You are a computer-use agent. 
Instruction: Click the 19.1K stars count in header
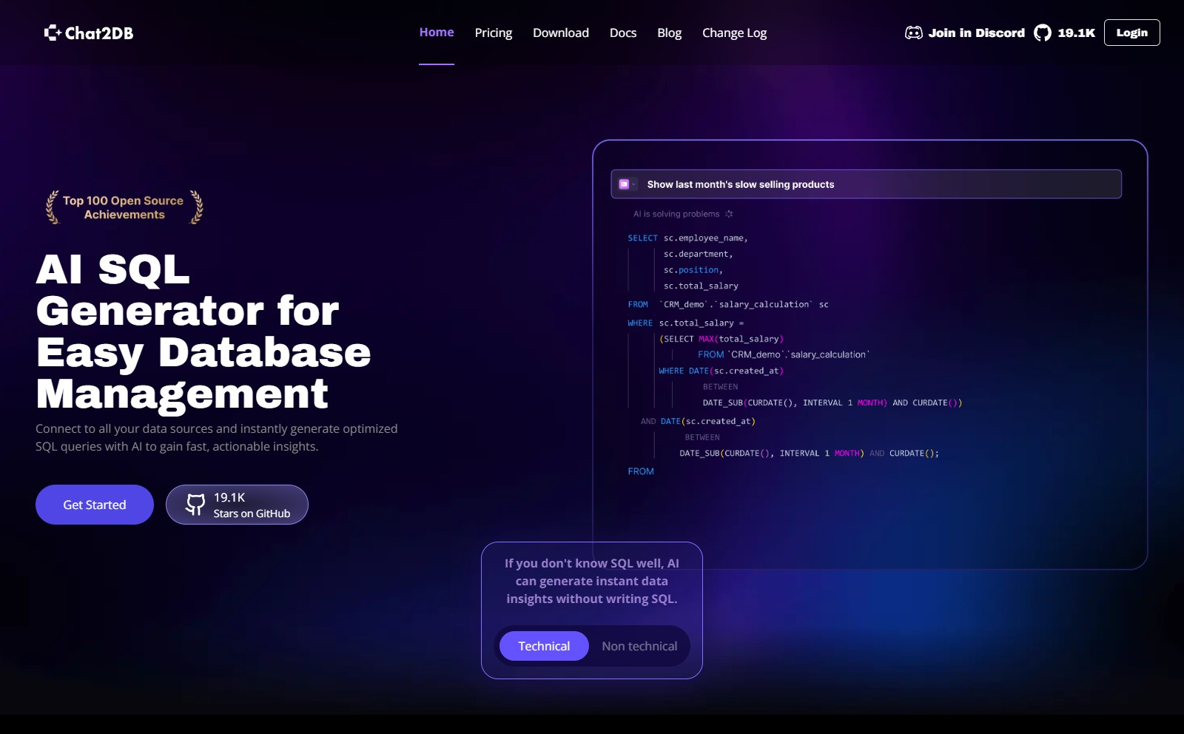(x=1076, y=33)
